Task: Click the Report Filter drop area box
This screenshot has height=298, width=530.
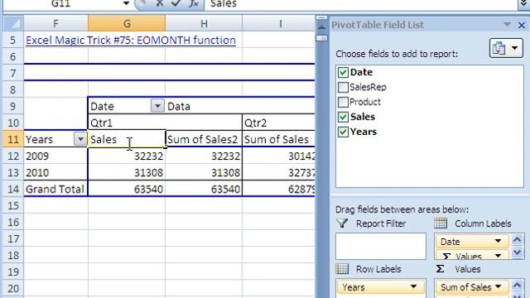Action: [381, 246]
